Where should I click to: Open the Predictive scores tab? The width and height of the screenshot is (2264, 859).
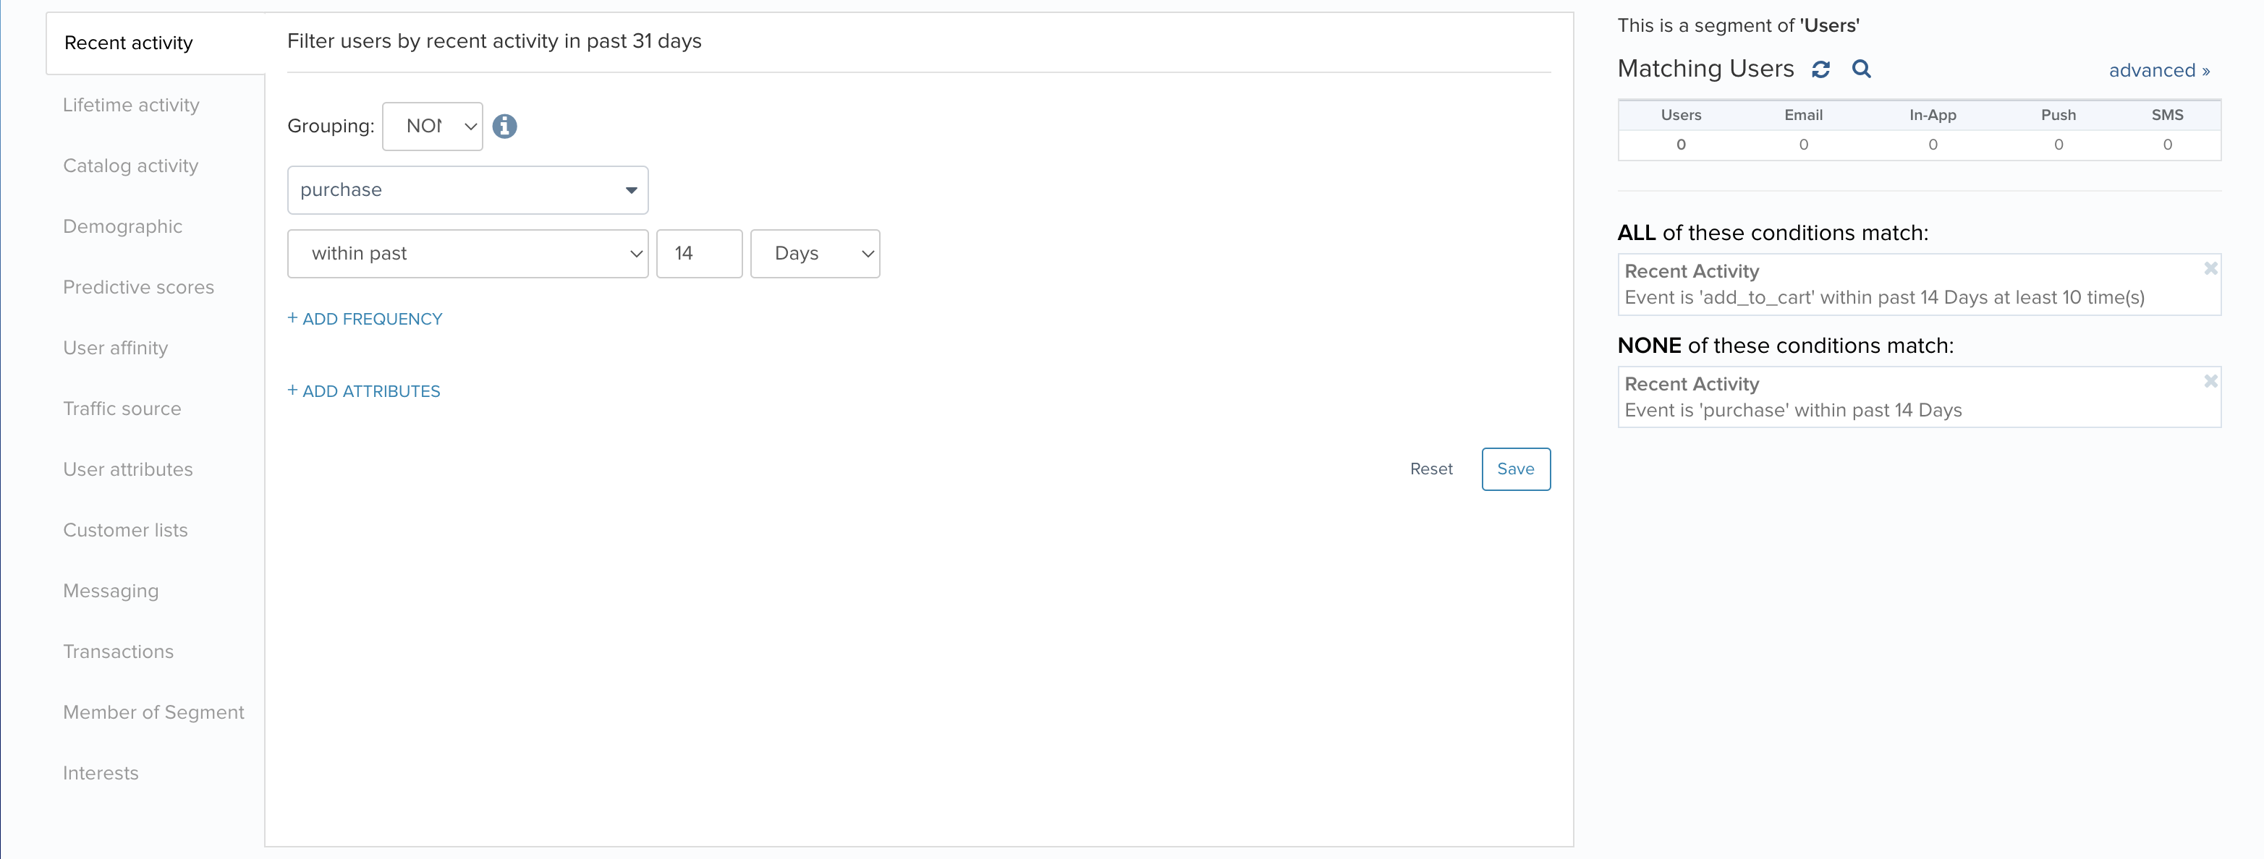coord(138,287)
